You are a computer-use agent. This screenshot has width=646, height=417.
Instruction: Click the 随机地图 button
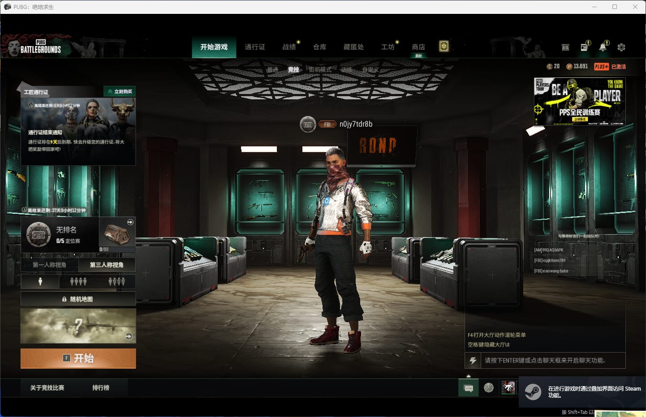click(x=78, y=299)
